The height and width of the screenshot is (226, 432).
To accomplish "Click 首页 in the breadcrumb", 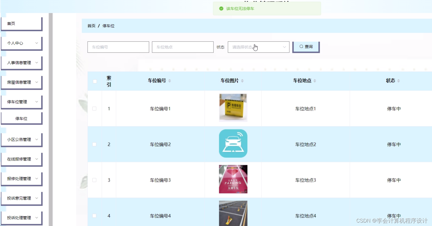I will pyautogui.click(x=91, y=26).
